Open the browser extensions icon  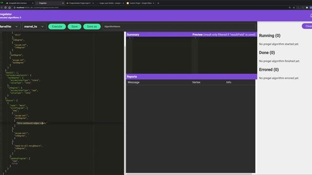[x=307, y=8]
